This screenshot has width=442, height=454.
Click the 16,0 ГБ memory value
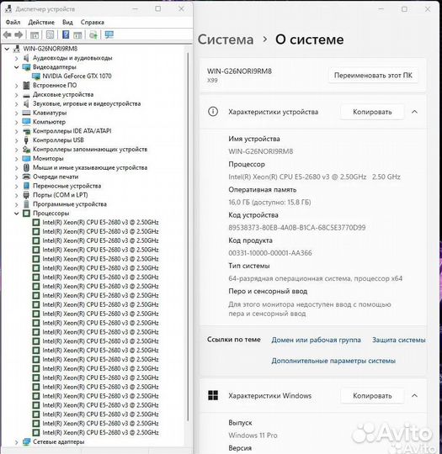(269, 202)
